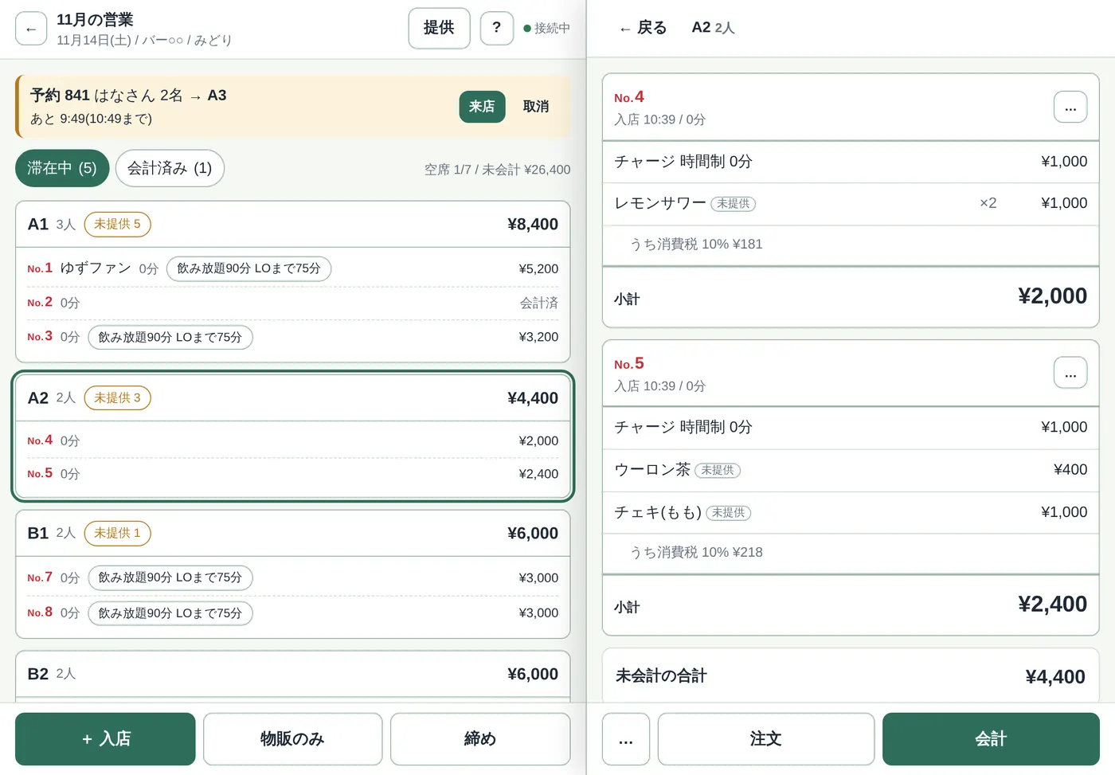The image size is (1115, 775).
Task: Click 未提供 3 badge on A2
Action: (117, 398)
